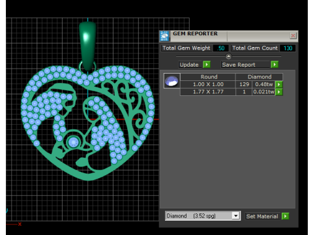Viewport: 313px width, 235px height.
Task: Click the green arrow on the 0.021tw row
Action: [x=279, y=92]
